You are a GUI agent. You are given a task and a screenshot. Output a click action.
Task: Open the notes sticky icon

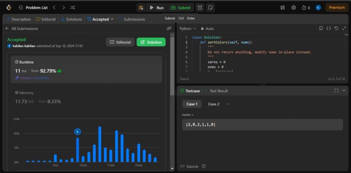point(210,7)
